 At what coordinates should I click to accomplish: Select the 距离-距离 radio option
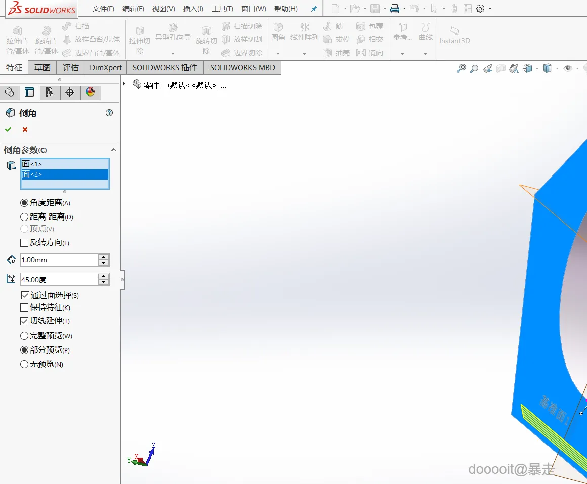coord(24,217)
